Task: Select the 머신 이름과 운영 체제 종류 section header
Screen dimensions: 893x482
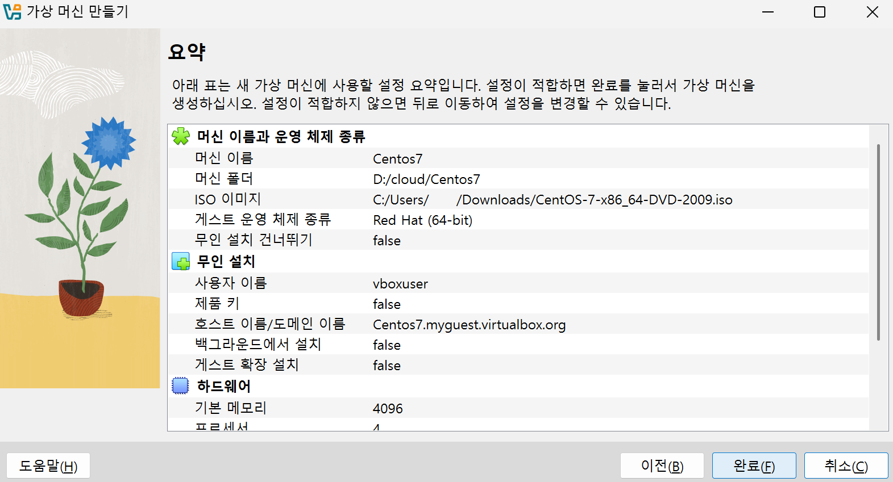Action: (x=281, y=136)
